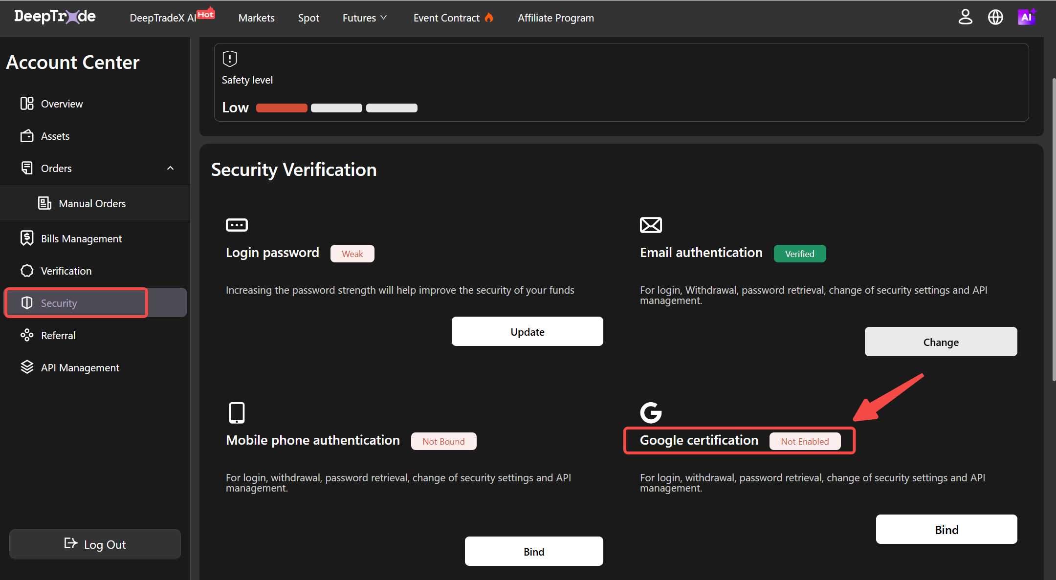Click Change for Email authentication
Viewport: 1056px width, 580px height.
(941, 342)
